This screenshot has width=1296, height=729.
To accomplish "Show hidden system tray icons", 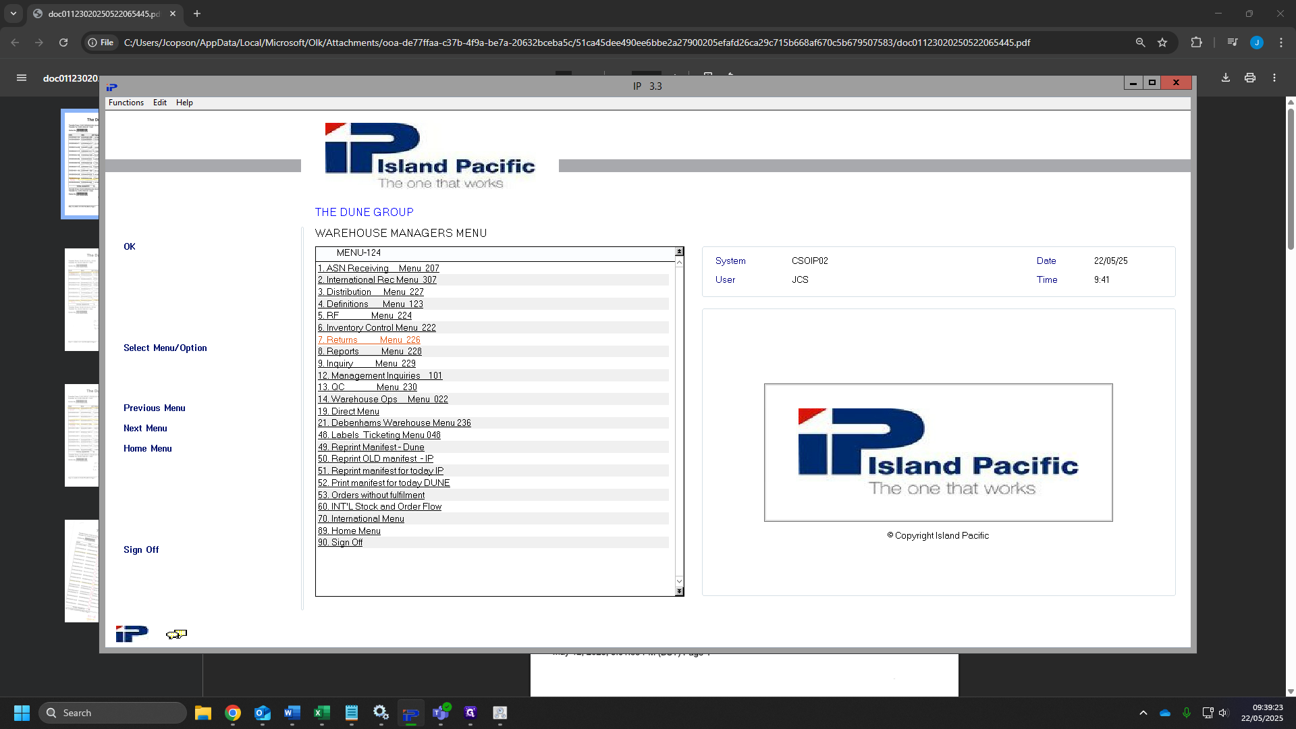I will [x=1143, y=713].
